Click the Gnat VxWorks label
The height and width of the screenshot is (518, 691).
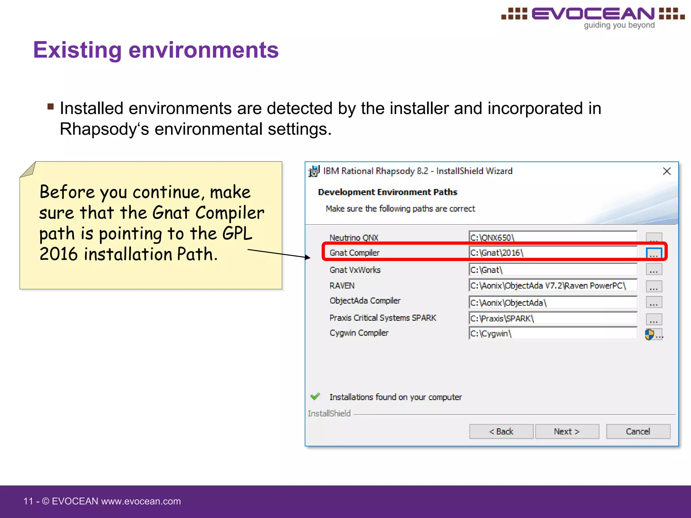pos(355,270)
